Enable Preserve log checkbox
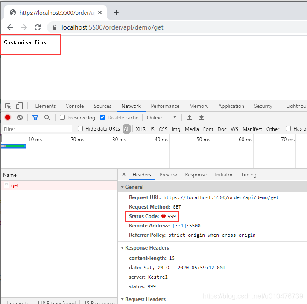Viewport: 307px width, 304px height. [x=62, y=117]
